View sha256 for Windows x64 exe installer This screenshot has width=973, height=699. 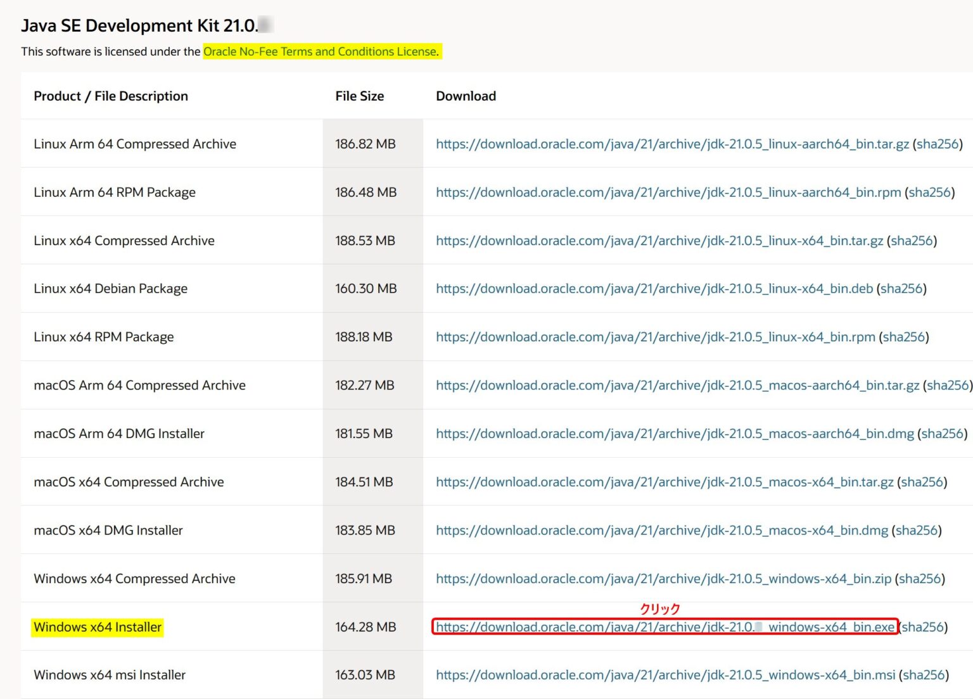(x=923, y=627)
